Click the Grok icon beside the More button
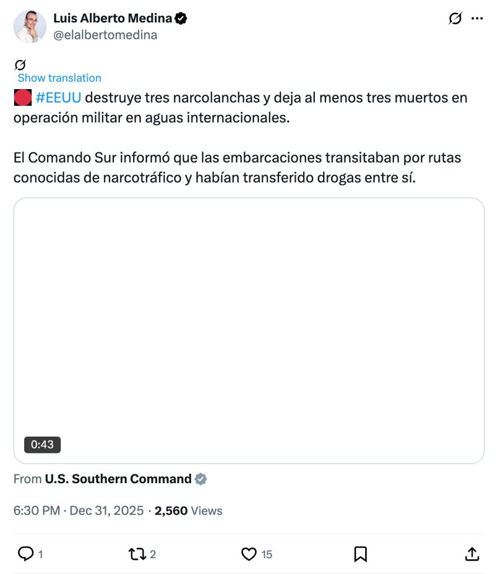This screenshot has width=498, height=574. [455, 18]
